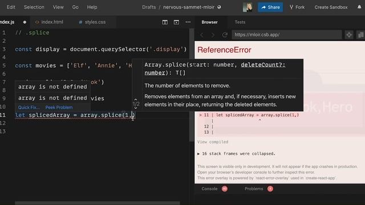Select the Tests tab

click(240, 22)
